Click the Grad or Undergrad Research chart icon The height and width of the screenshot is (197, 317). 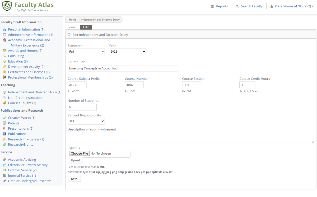coord(4,181)
